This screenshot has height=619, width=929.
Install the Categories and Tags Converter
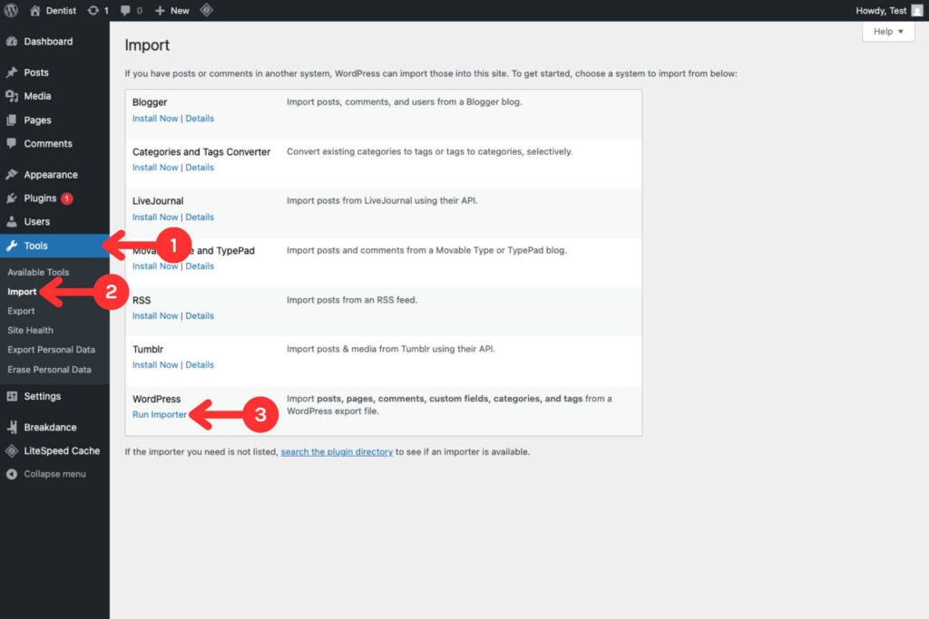point(155,168)
